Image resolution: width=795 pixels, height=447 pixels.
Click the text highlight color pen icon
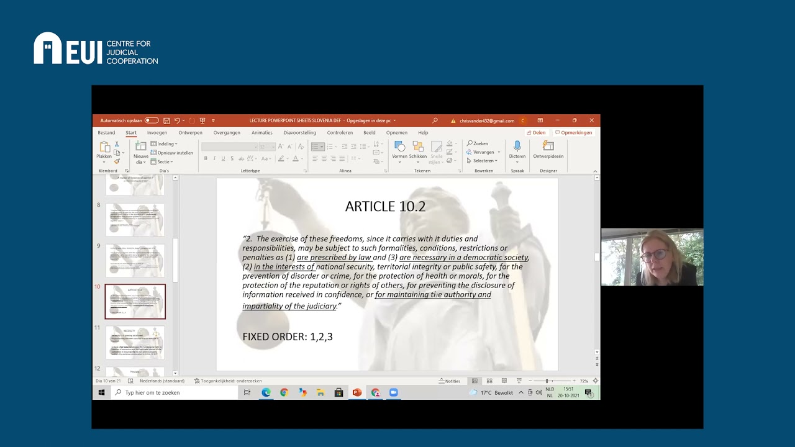click(281, 158)
